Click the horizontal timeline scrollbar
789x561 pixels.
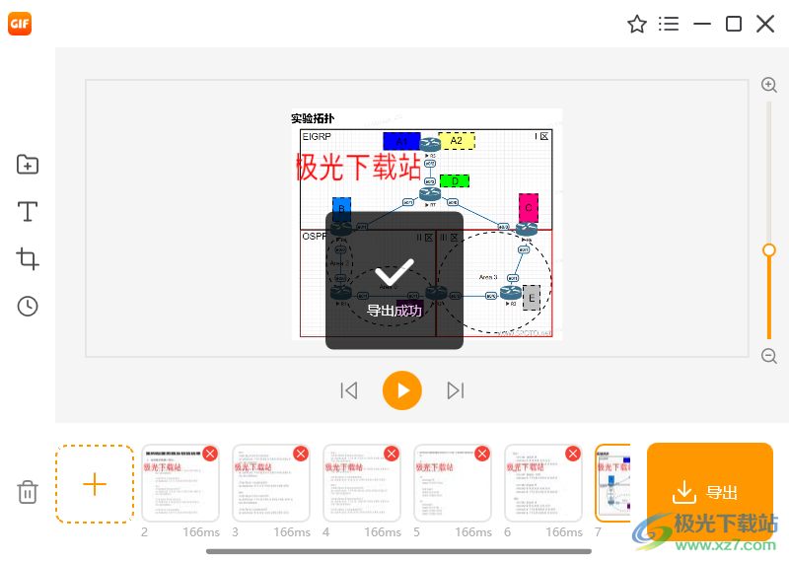398,551
